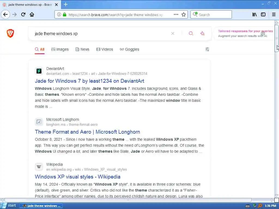Viewport: 279px width, 209px height.
Task: Open Windows XP visual styles Wikipedia result
Action: coord(78,177)
